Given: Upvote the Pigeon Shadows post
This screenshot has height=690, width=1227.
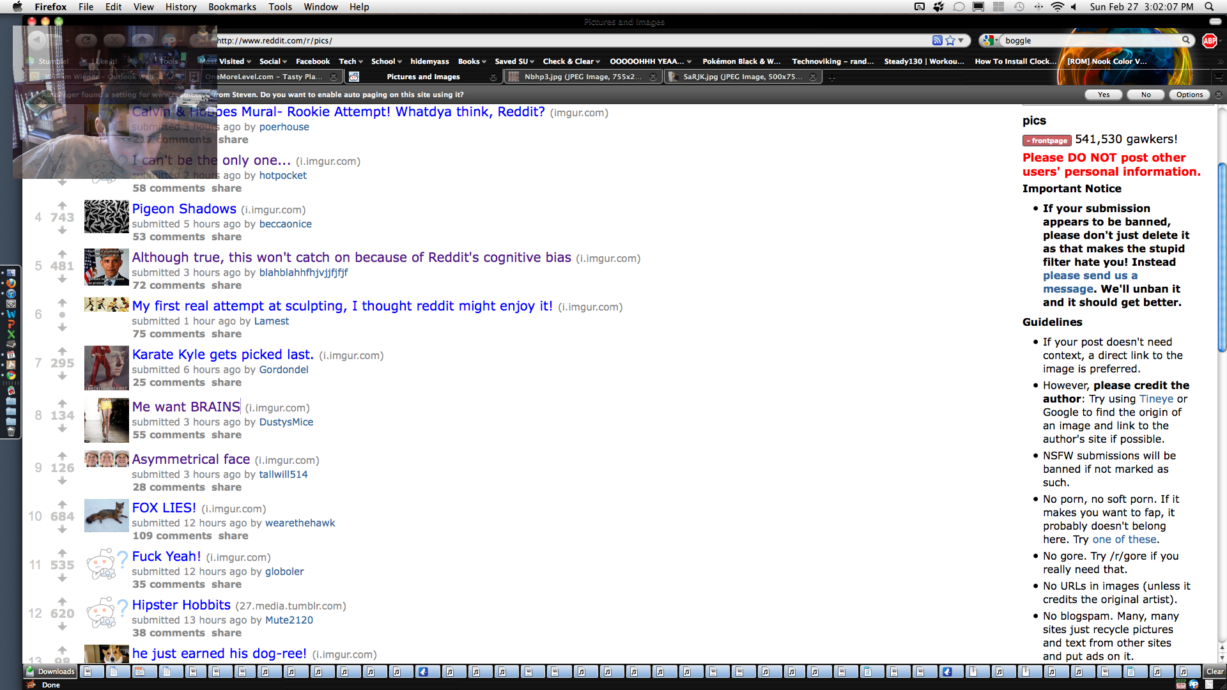Looking at the screenshot, I should coord(62,205).
